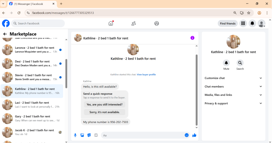Click the conversation list scrollbar
The width and height of the screenshot is (272, 143).
[66, 74]
